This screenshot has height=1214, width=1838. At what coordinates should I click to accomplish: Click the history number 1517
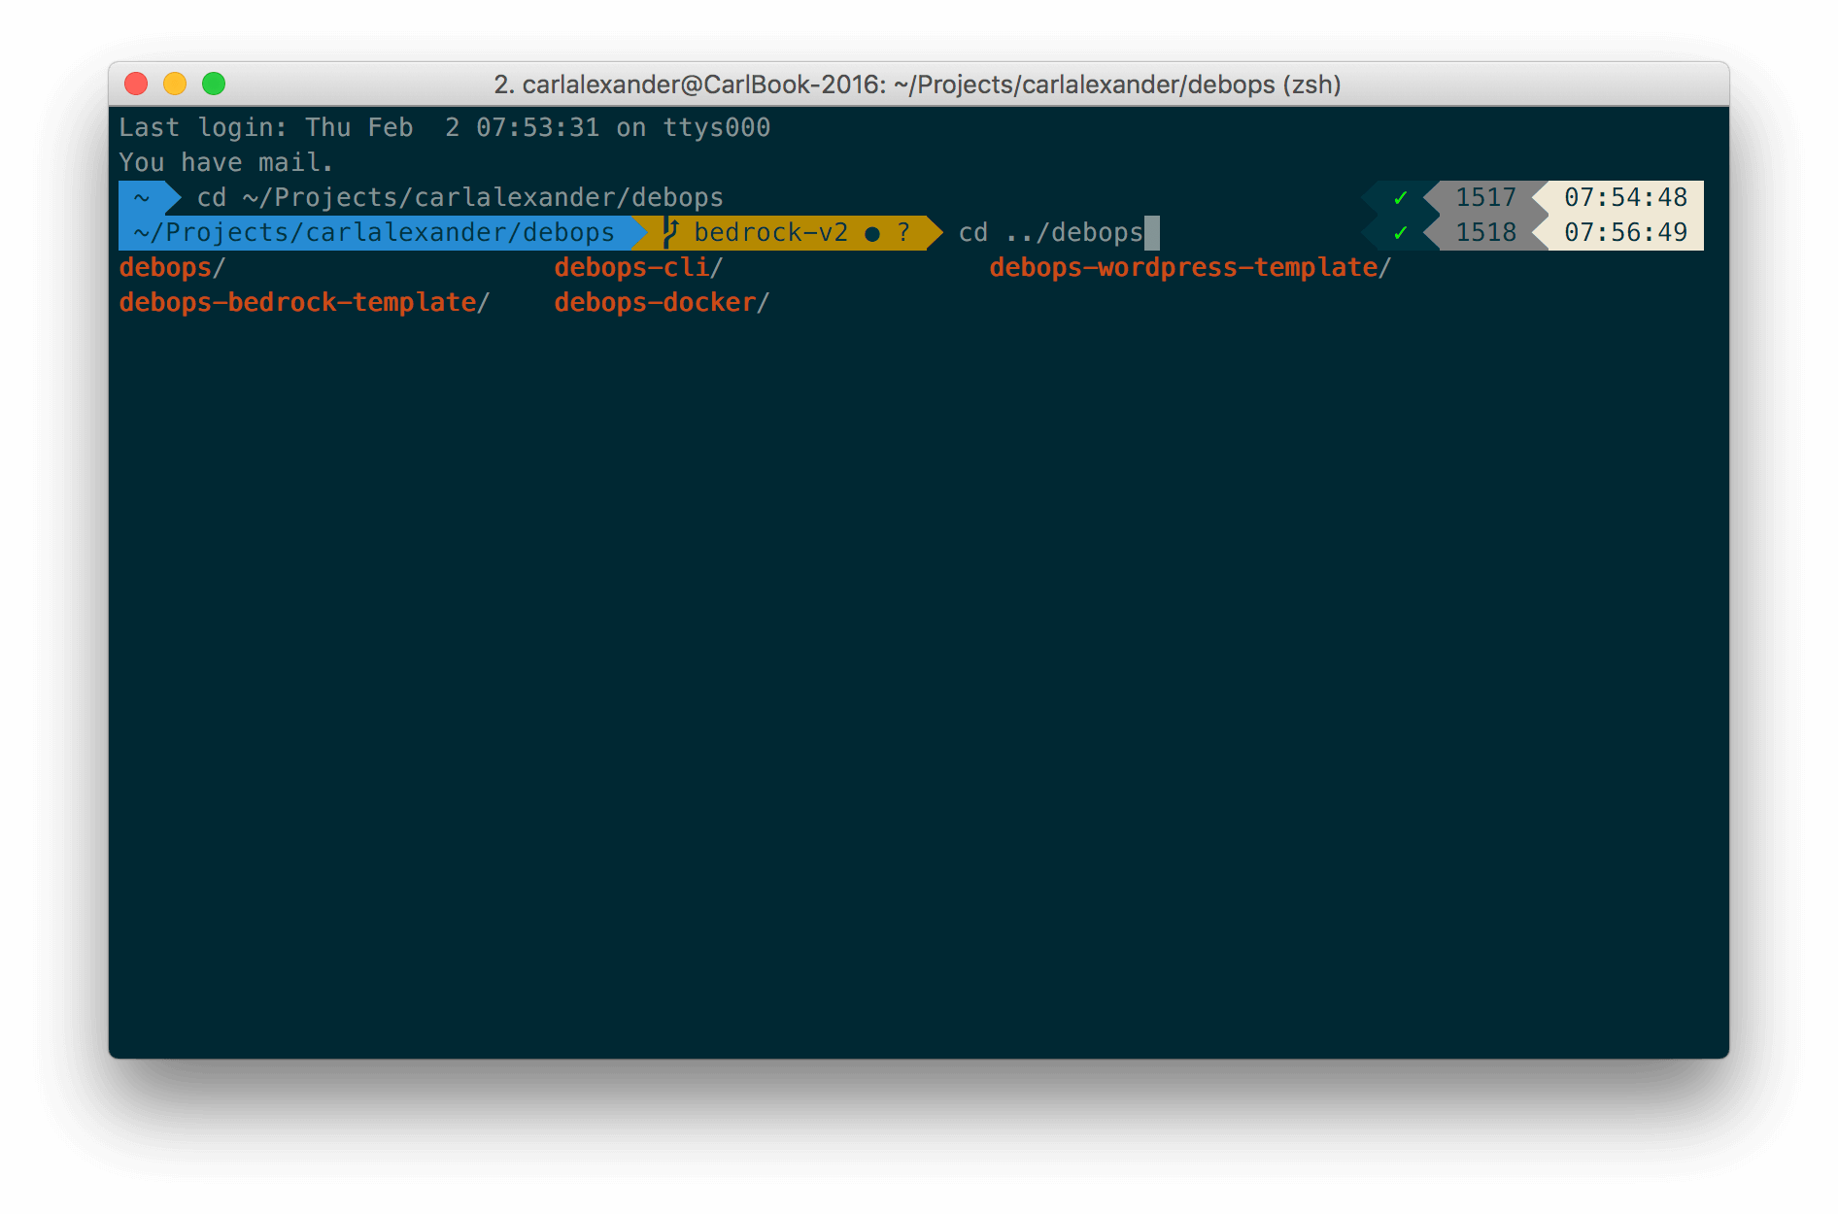tap(1485, 198)
